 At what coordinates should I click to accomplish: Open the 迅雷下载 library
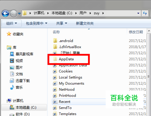click(x=23, y=81)
